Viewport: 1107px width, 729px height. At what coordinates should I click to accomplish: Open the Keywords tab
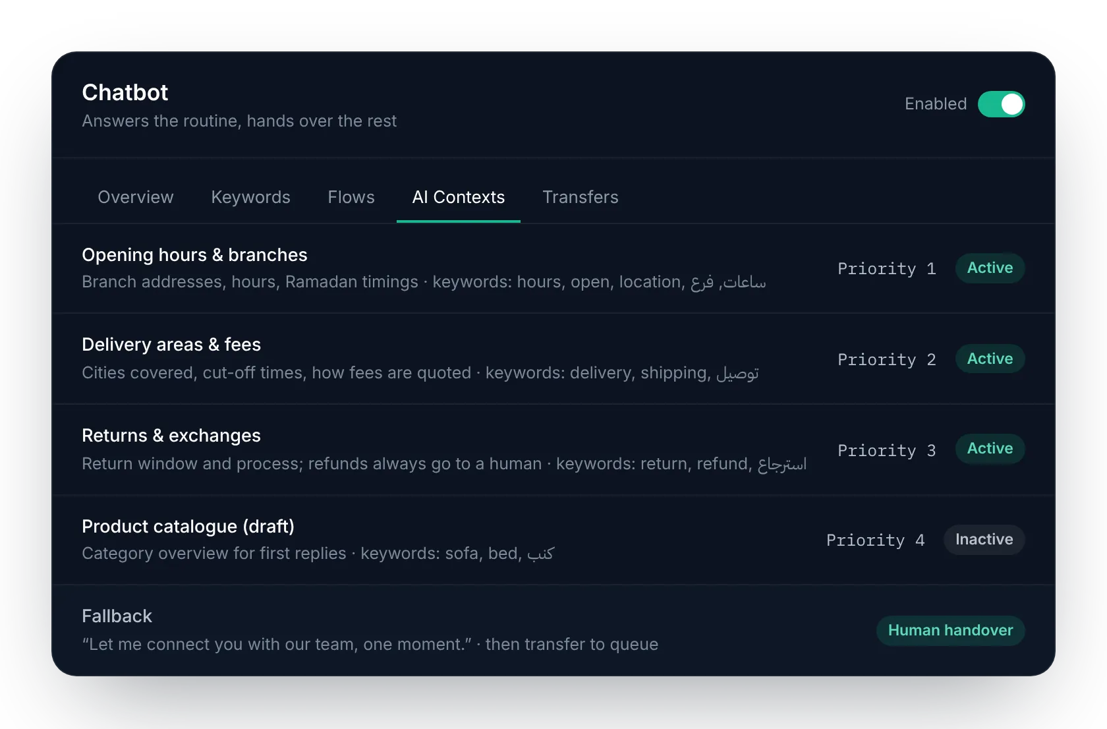[250, 197]
